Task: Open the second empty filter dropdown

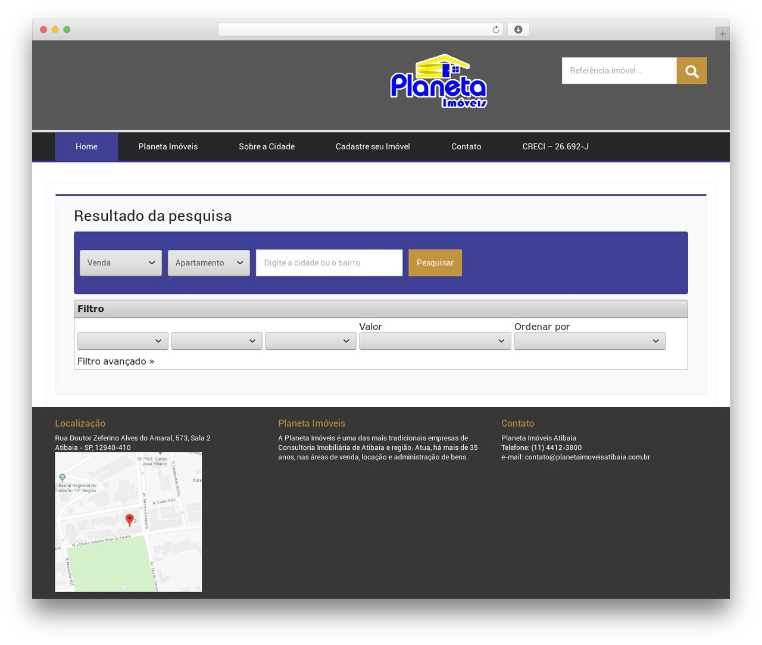Action: 217,341
